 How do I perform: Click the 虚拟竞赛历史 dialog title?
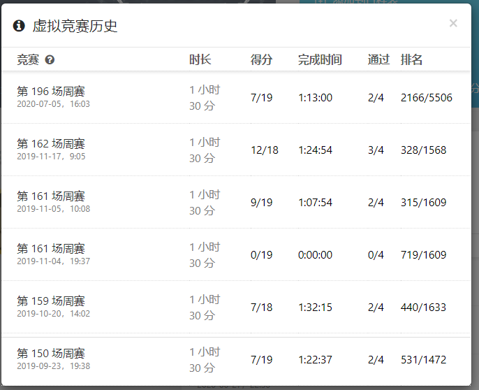coord(75,26)
